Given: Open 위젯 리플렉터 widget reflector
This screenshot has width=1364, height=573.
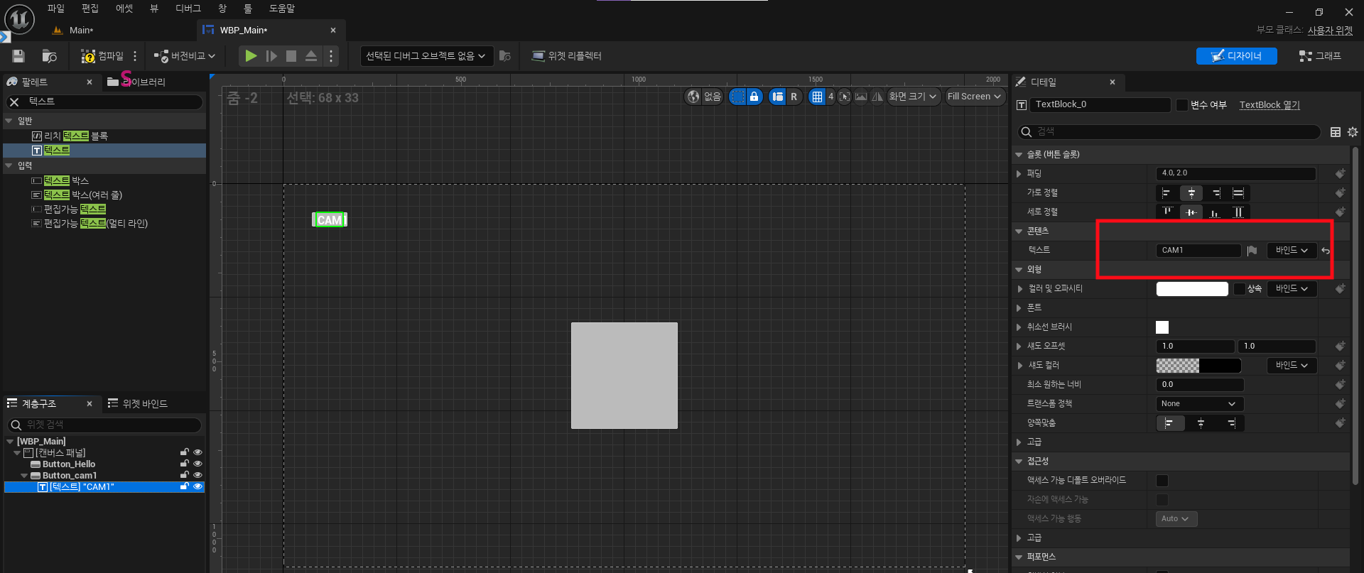Looking at the screenshot, I should click(x=567, y=56).
